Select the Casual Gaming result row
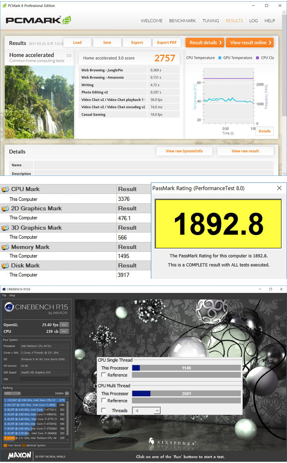Viewport: 287px width, 463px height. point(129,114)
